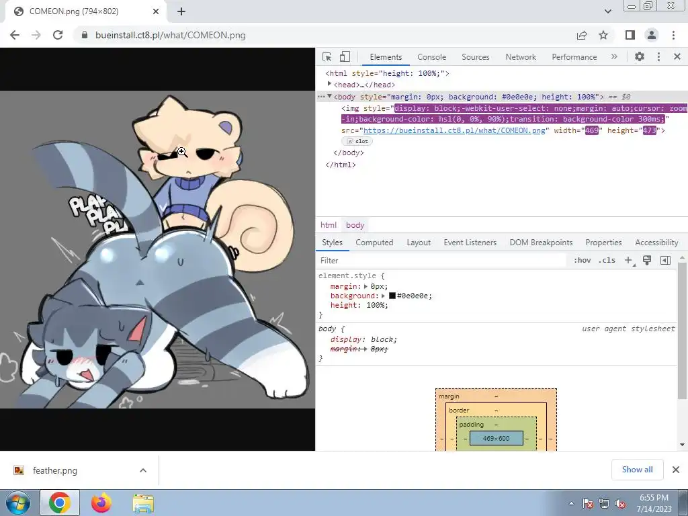The image size is (688, 516).
Task: Select body in the breadcrumb bar
Action: [355, 225]
